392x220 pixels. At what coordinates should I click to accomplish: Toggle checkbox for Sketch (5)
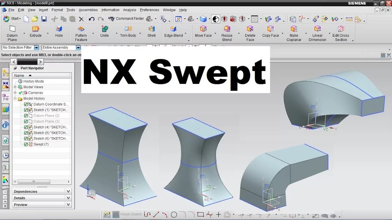[x=26, y=133]
